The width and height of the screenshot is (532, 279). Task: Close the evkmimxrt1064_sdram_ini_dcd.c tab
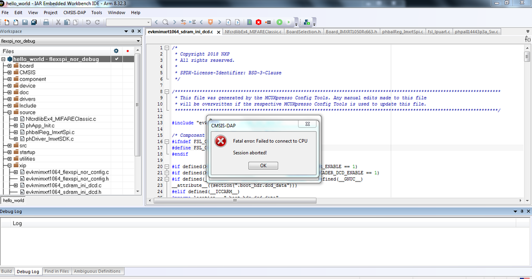coord(219,32)
